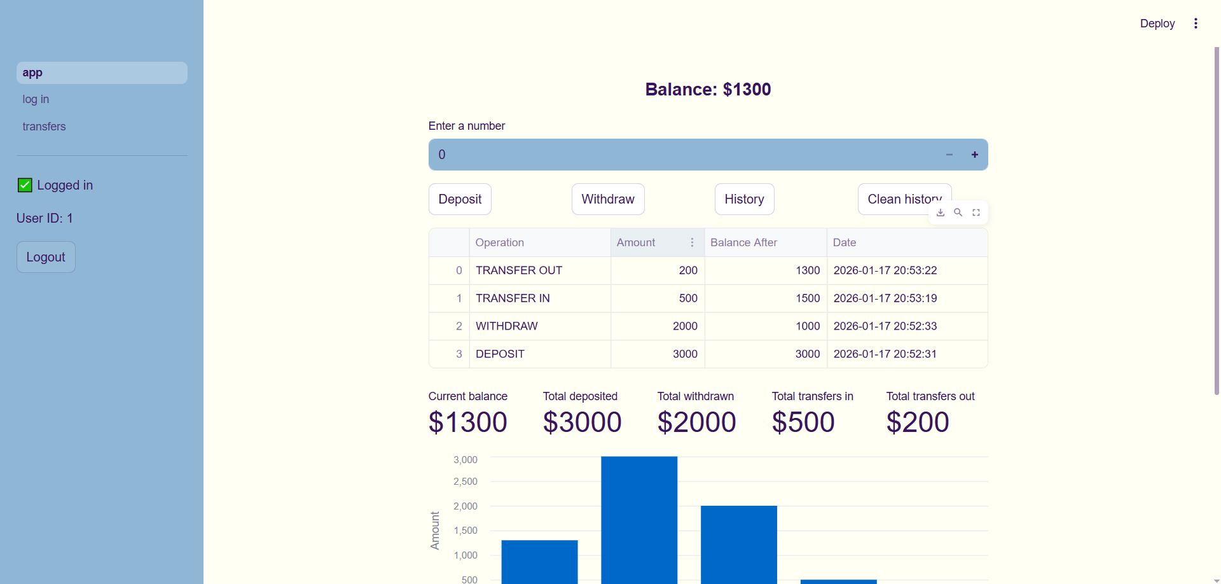Focus the Enter a number field
This screenshot has height=584, width=1221.
680,155
